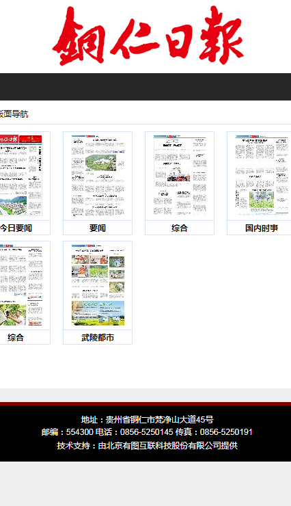Click the fax number 0856-5250191

[x=226, y=432]
